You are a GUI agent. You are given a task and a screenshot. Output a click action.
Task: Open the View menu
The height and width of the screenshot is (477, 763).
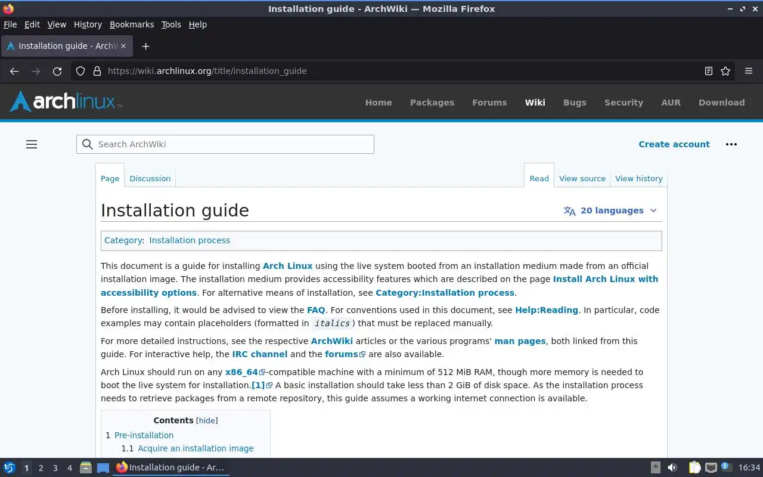tap(57, 24)
